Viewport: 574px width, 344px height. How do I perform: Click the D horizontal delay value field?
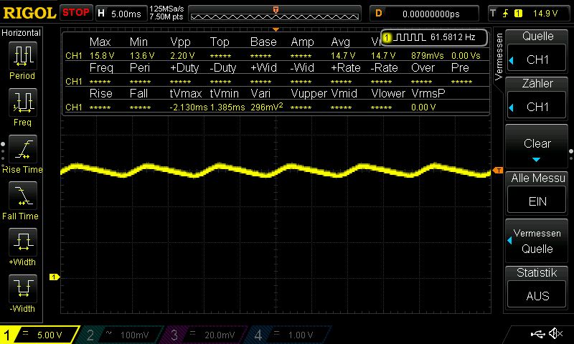click(424, 14)
